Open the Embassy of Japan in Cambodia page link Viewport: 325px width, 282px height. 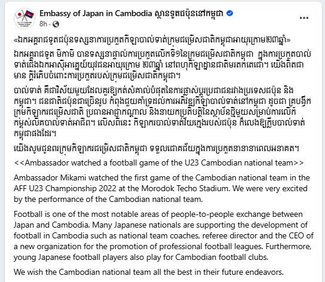coord(96,14)
